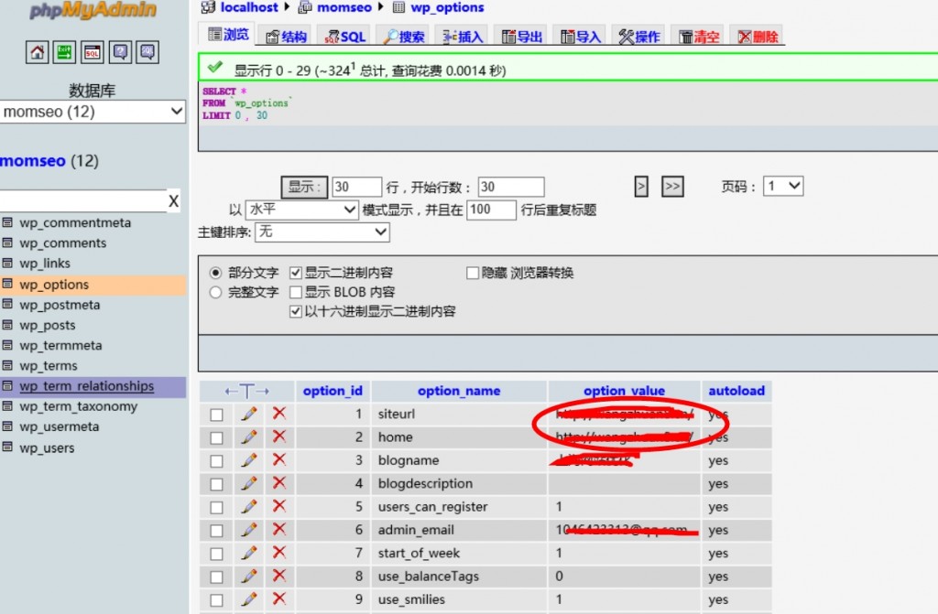The height and width of the screenshot is (614, 938).
Task: Open the 主键排序 sort key dropdown
Action: pos(322,232)
